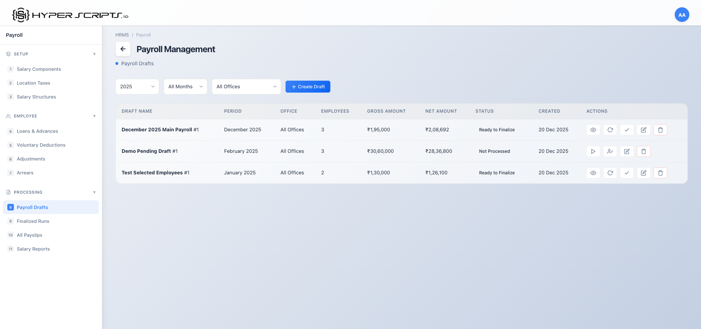The image size is (701, 329).
Task: Process the Demo Pending Draft using play icon
Action: click(593, 151)
